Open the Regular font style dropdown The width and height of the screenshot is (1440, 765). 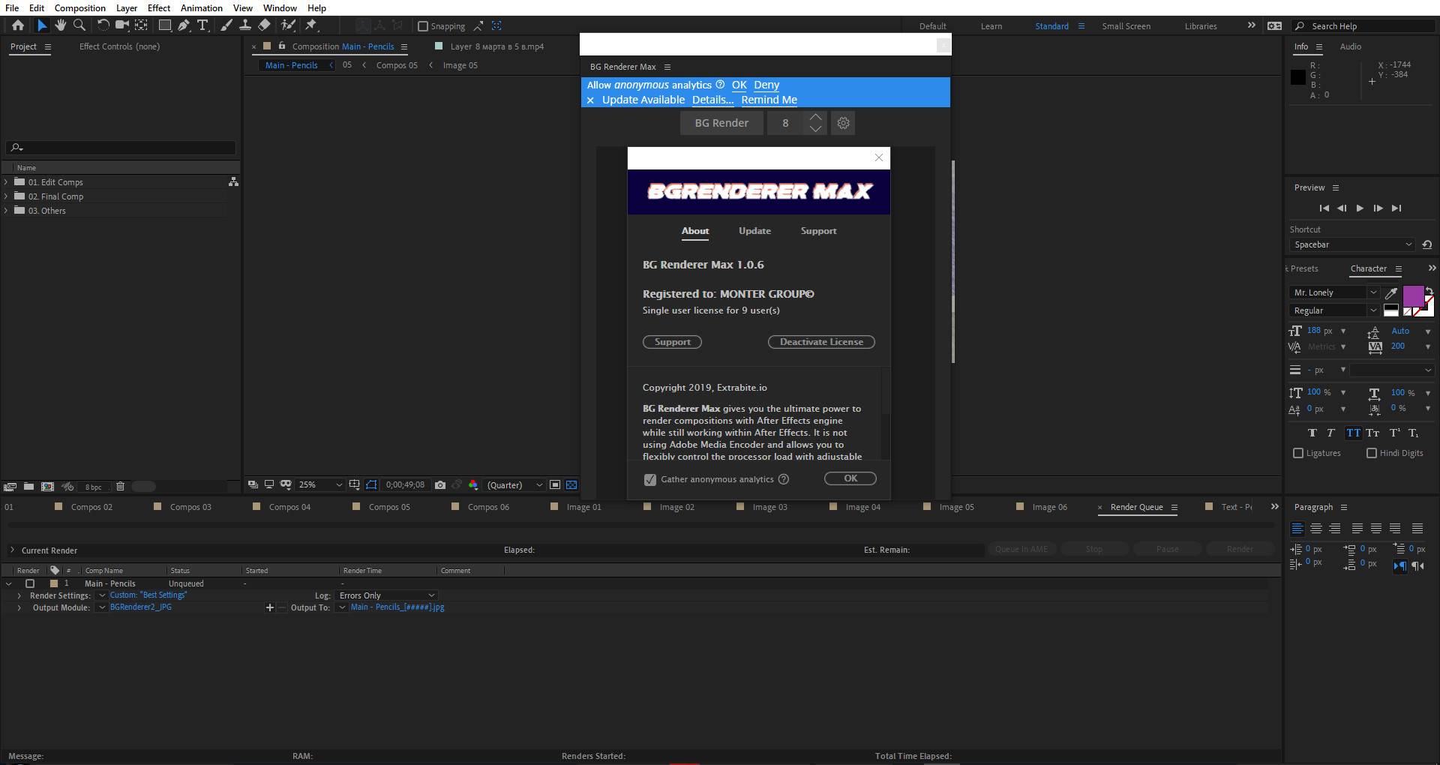1373,310
